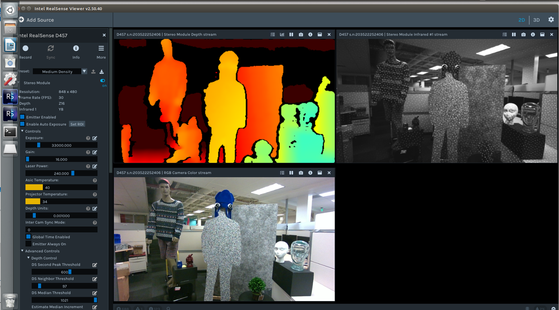Toggle Stereo Module on/off switch
The height and width of the screenshot is (310, 559).
pos(103,81)
